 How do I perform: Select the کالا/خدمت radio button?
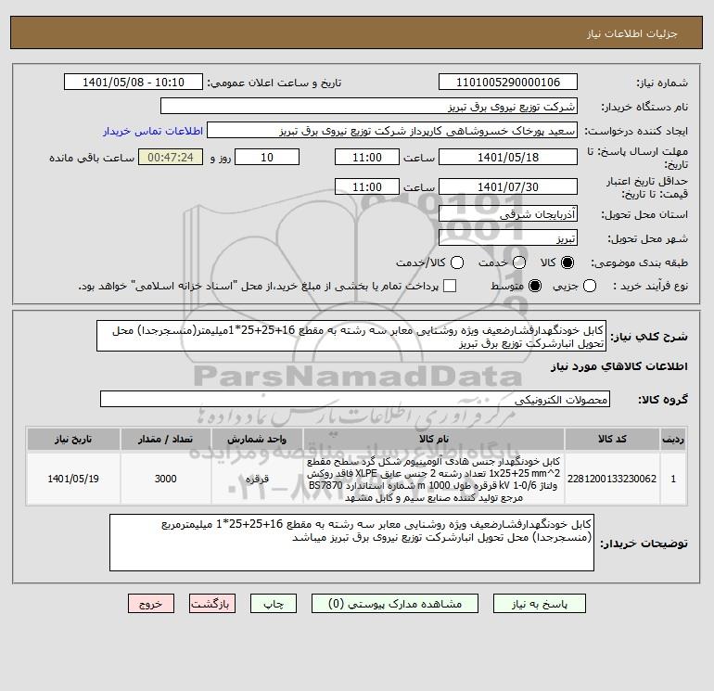pos(457,262)
